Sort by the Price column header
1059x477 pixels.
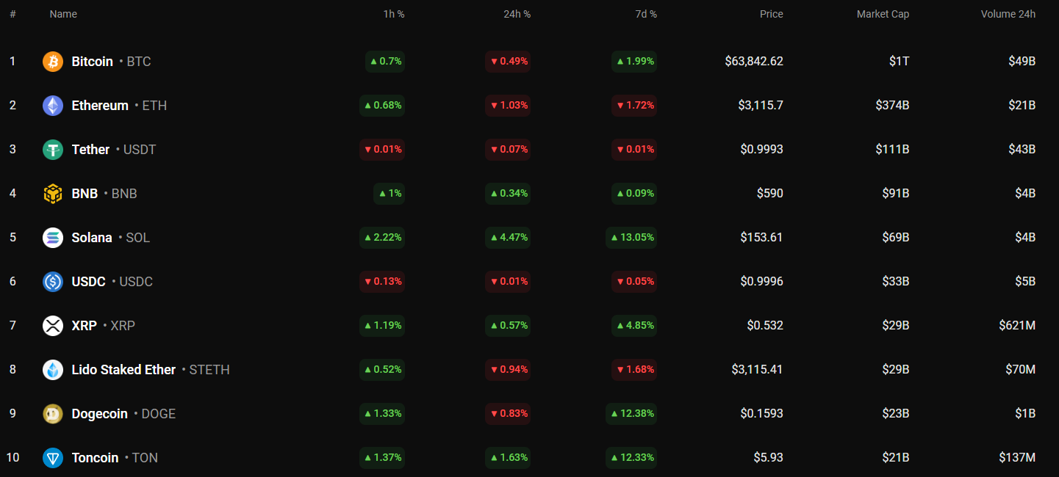[x=771, y=14]
